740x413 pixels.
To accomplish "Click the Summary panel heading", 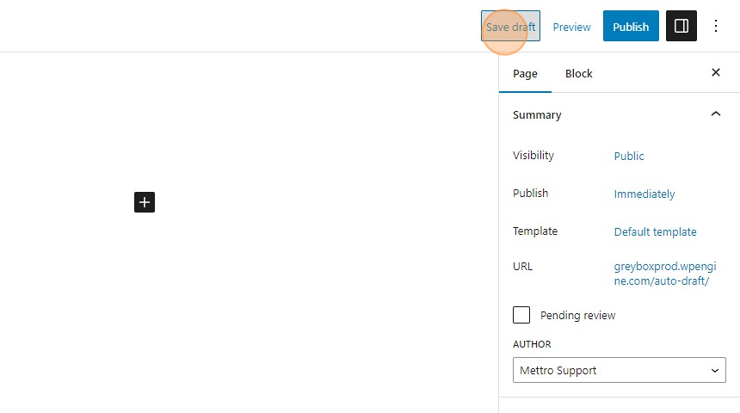I will (537, 114).
